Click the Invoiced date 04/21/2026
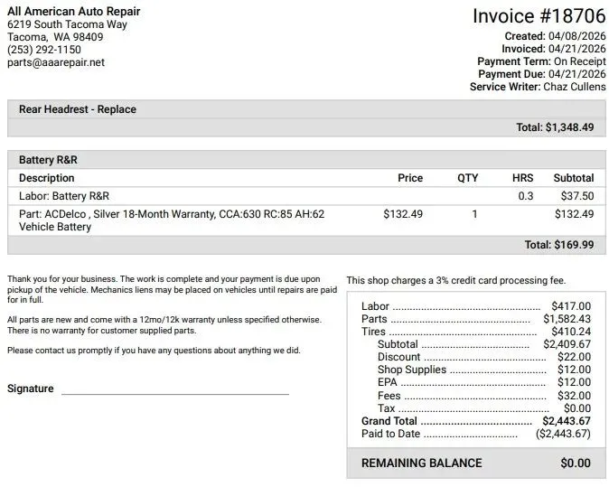Viewport: 609px width, 487px height. point(554,49)
